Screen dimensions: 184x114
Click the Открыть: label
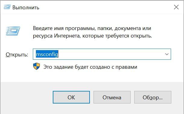[x=17, y=55]
